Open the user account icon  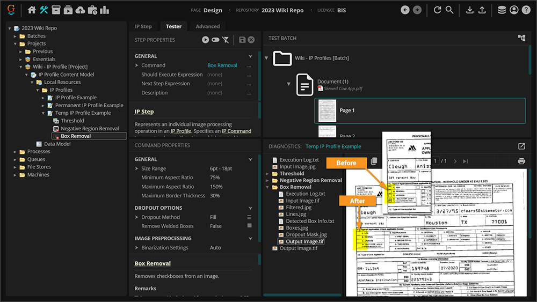(x=514, y=10)
